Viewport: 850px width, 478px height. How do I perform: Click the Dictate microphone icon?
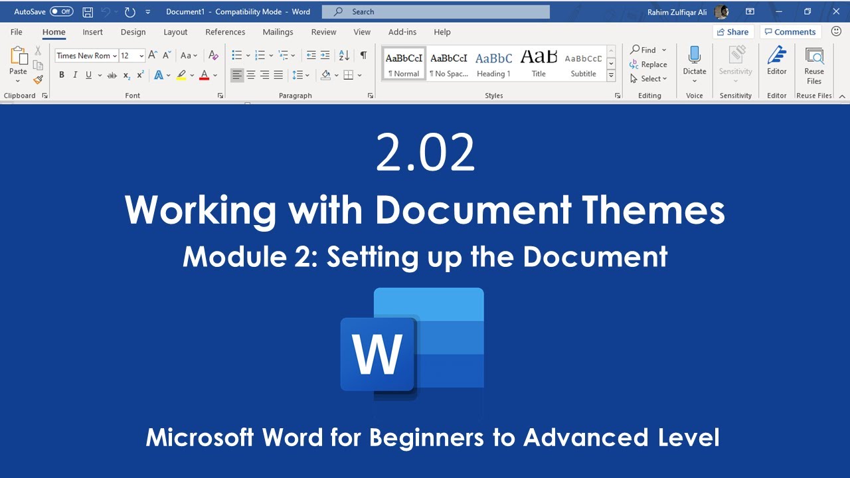point(695,55)
